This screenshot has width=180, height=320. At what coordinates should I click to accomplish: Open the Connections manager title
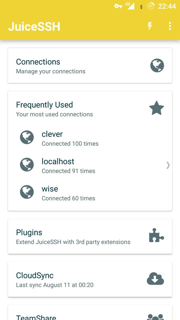pyautogui.click(x=38, y=62)
